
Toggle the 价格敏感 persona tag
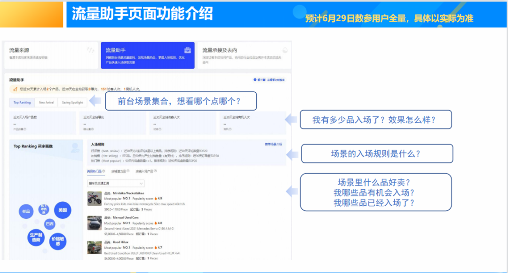point(58,241)
